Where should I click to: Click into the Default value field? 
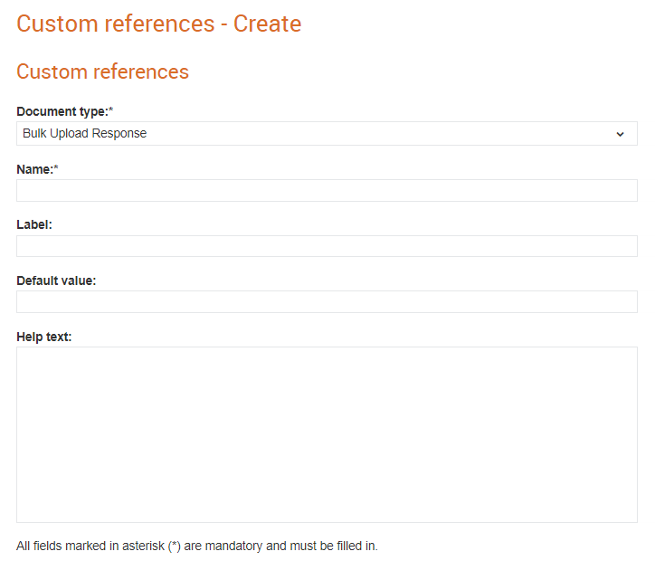pos(327,301)
